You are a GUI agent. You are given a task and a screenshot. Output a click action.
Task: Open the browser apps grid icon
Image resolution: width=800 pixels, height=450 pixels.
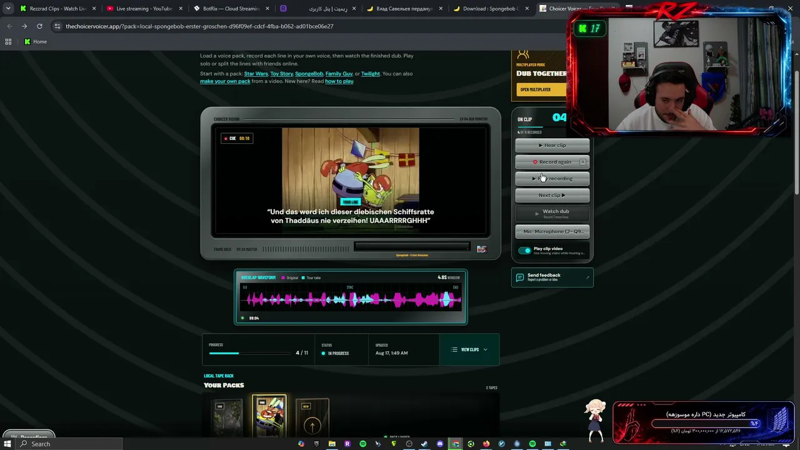click(x=8, y=42)
